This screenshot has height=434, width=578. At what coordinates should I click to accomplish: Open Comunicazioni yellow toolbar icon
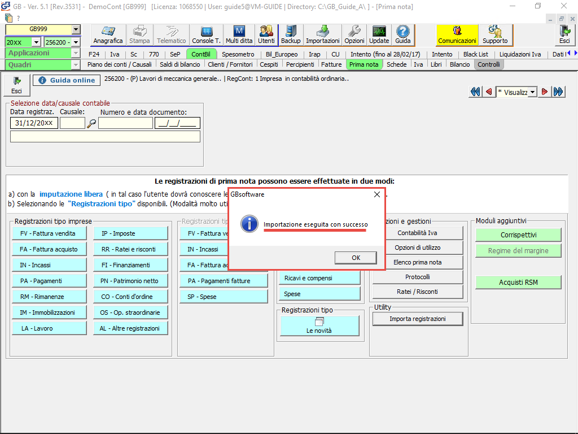(457, 35)
